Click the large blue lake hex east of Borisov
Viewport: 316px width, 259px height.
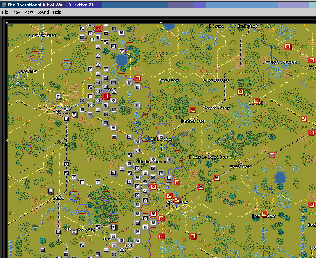point(280,178)
